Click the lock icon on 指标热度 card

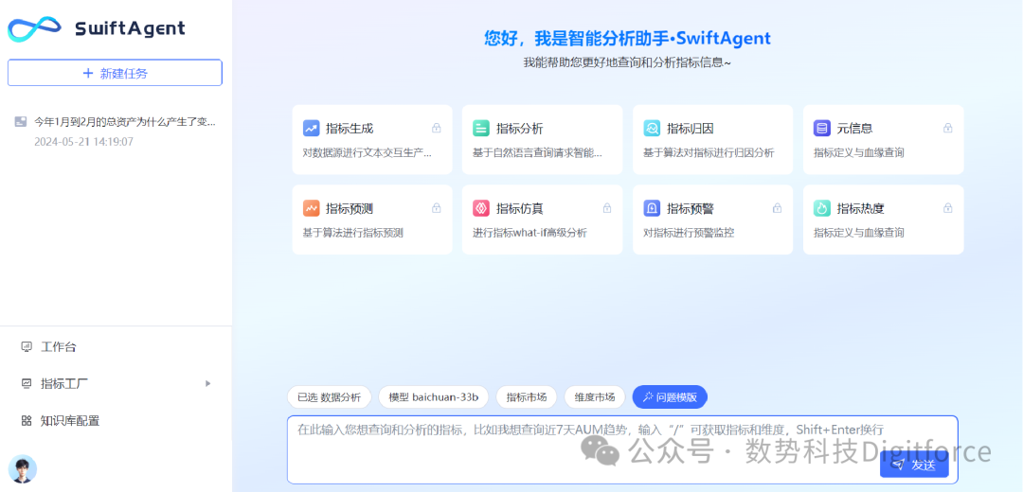pyautogui.click(x=948, y=208)
